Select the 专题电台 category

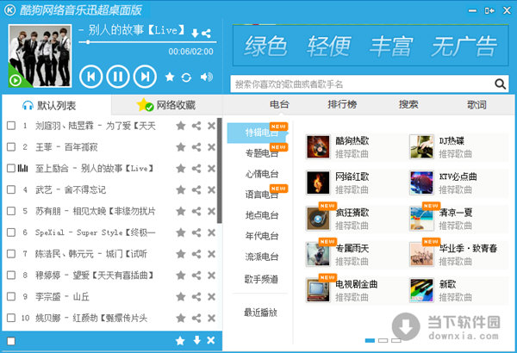262,153
